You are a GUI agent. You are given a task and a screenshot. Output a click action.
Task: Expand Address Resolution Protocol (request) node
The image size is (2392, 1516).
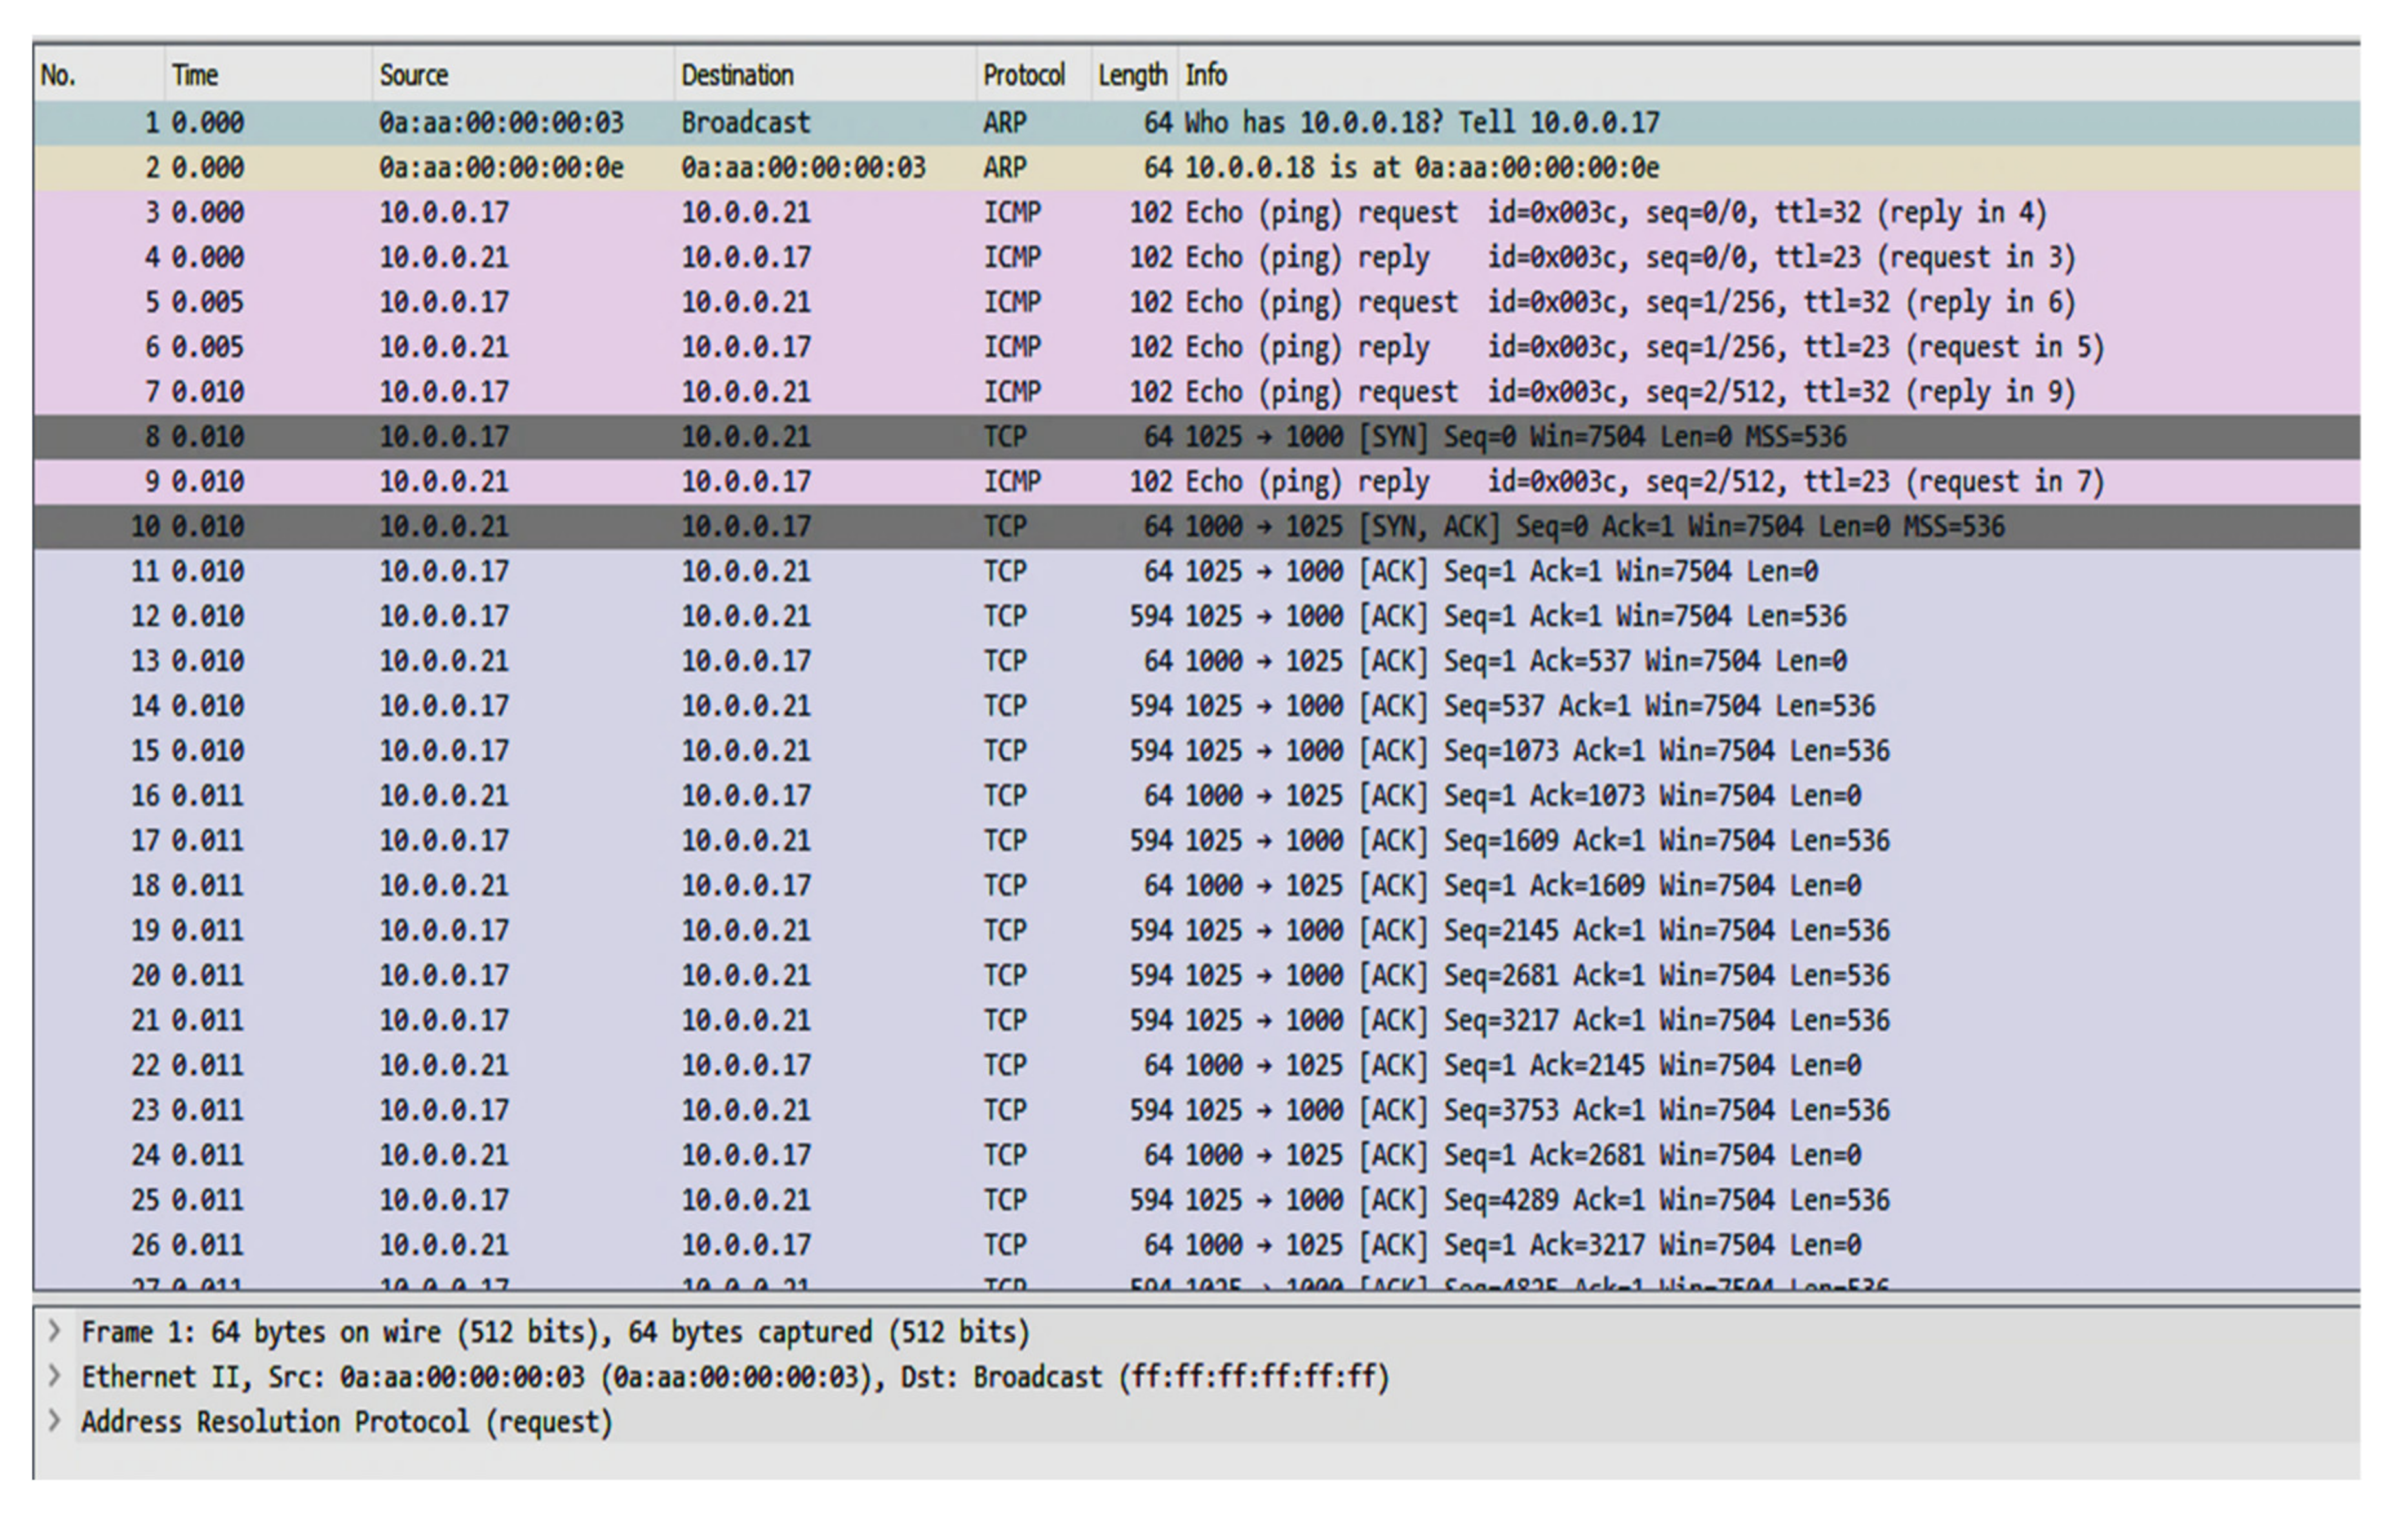tap(56, 1420)
